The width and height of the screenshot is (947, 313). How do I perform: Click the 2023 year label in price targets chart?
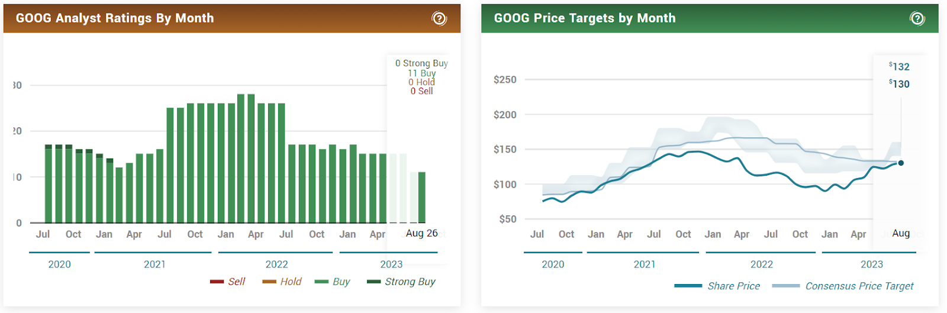pos(872,264)
